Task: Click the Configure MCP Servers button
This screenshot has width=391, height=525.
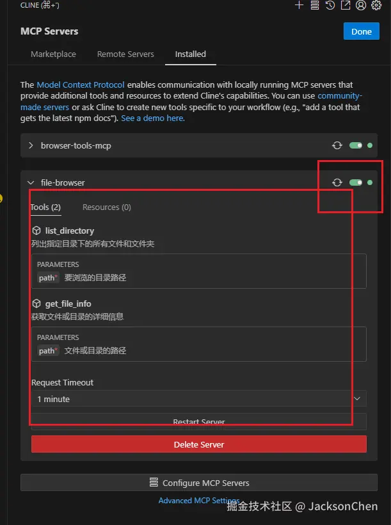Action: [199, 483]
